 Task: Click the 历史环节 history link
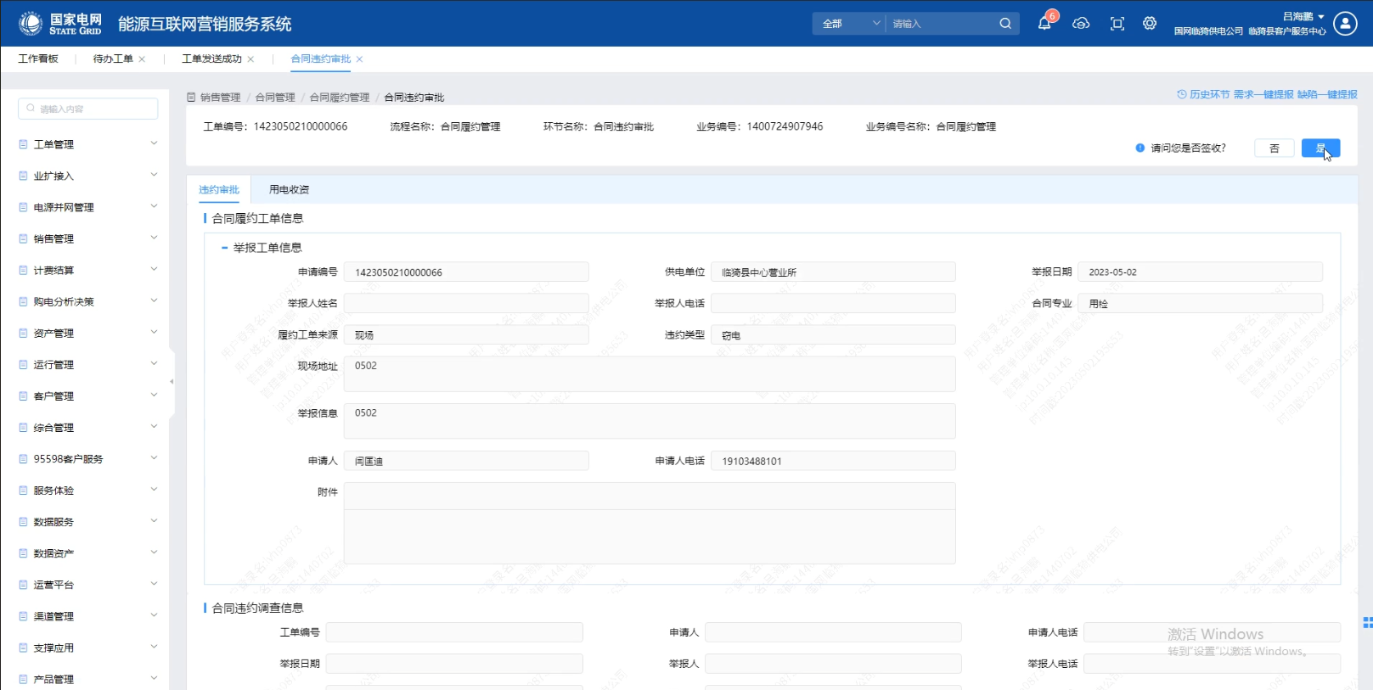1203,94
